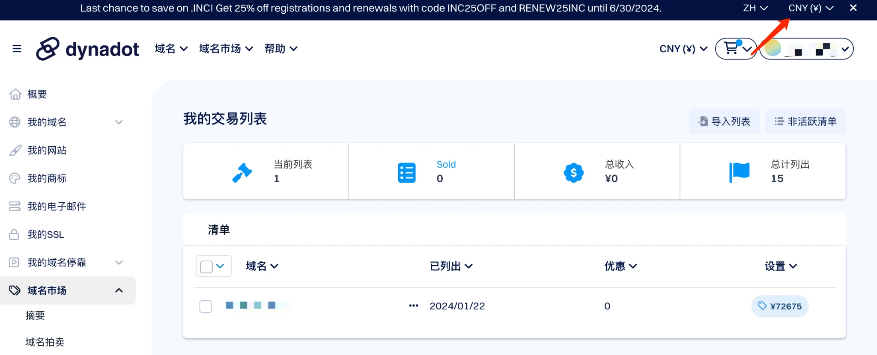
Task: Open the 域名市场 top navigation menu
Action: click(226, 49)
